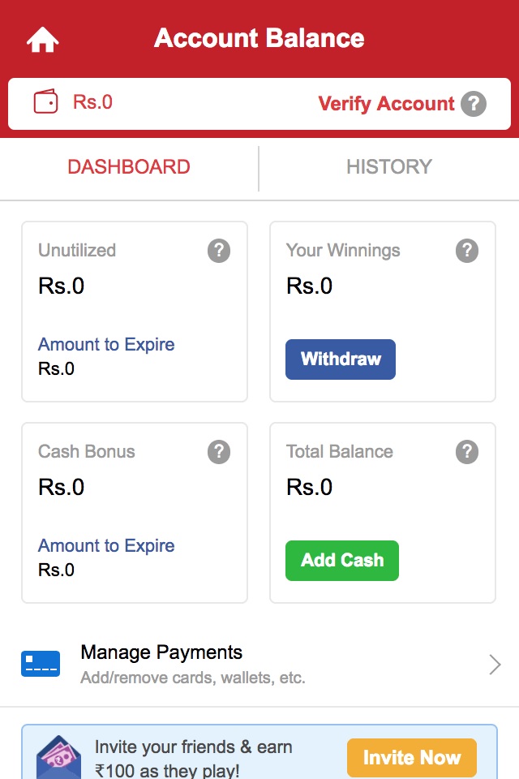Open the History tab
Image resolution: width=519 pixels, height=779 pixels.
tap(389, 167)
